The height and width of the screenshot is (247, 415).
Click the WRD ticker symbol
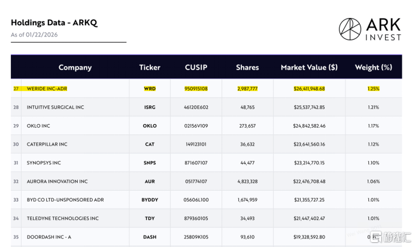(150, 89)
